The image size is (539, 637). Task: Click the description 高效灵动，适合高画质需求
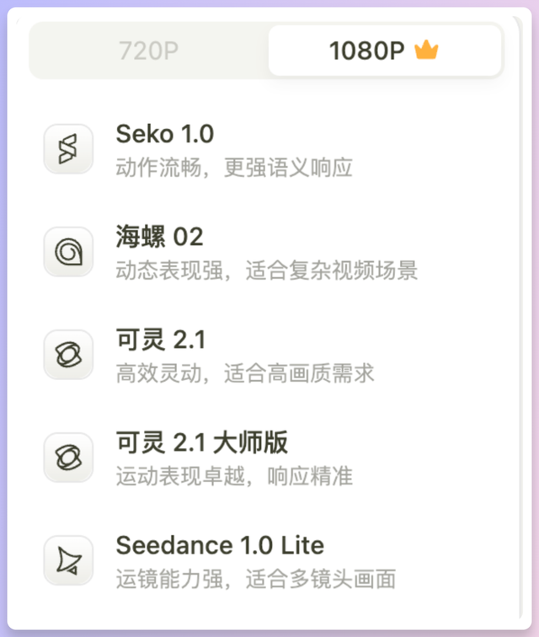244,373
